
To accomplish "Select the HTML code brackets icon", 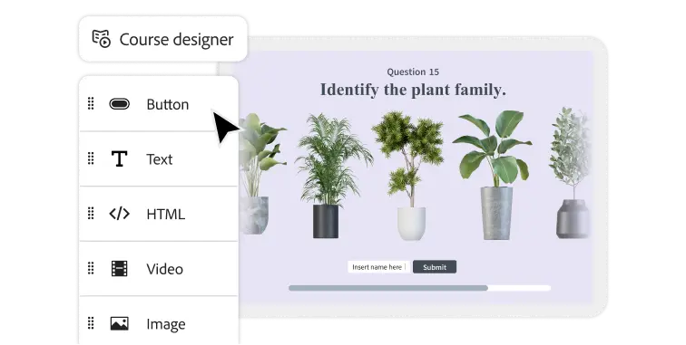I will point(119,214).
